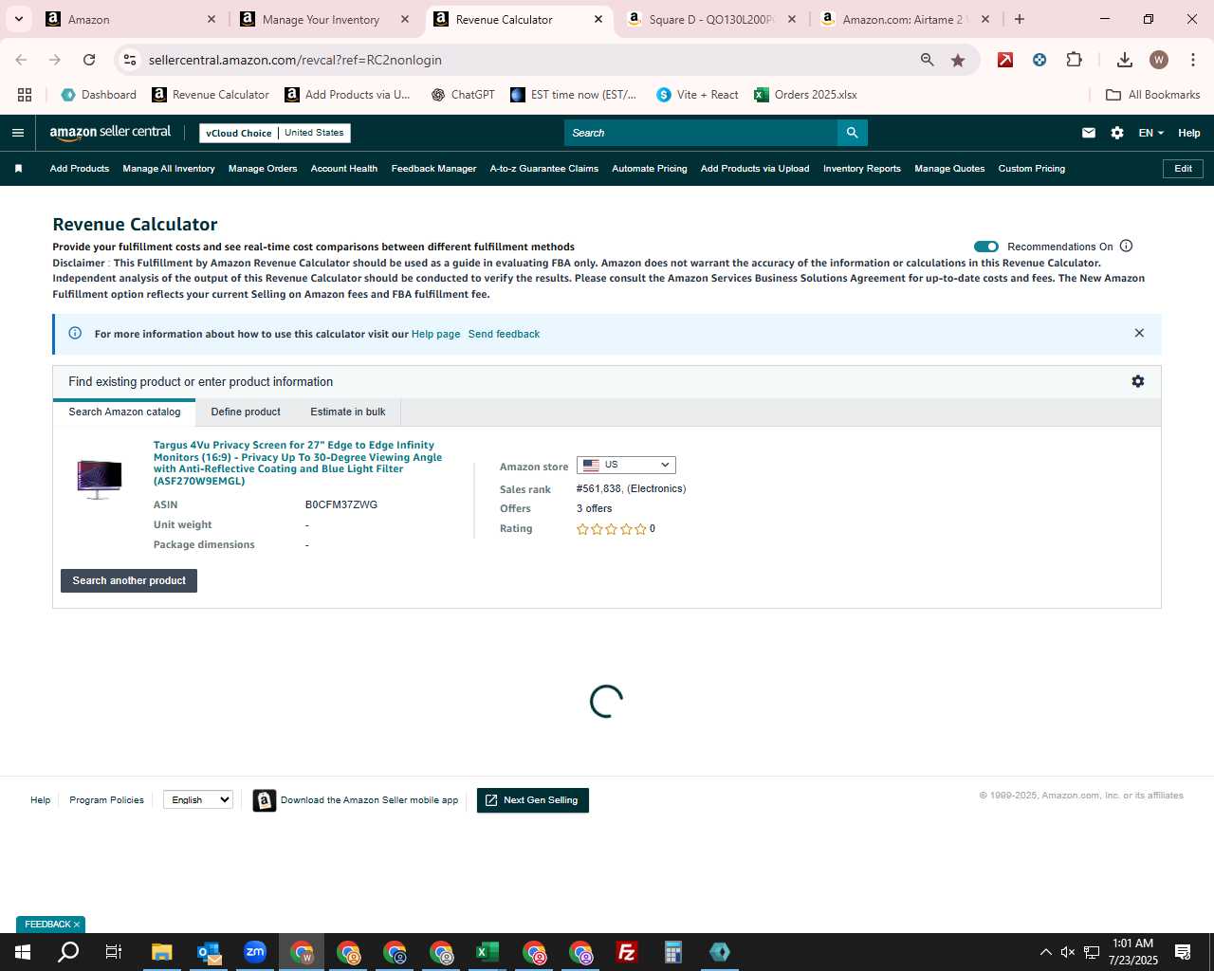Click Search another product button
Screen dimensions: 1214x971
pyautogui.click(x=129, y=580)
